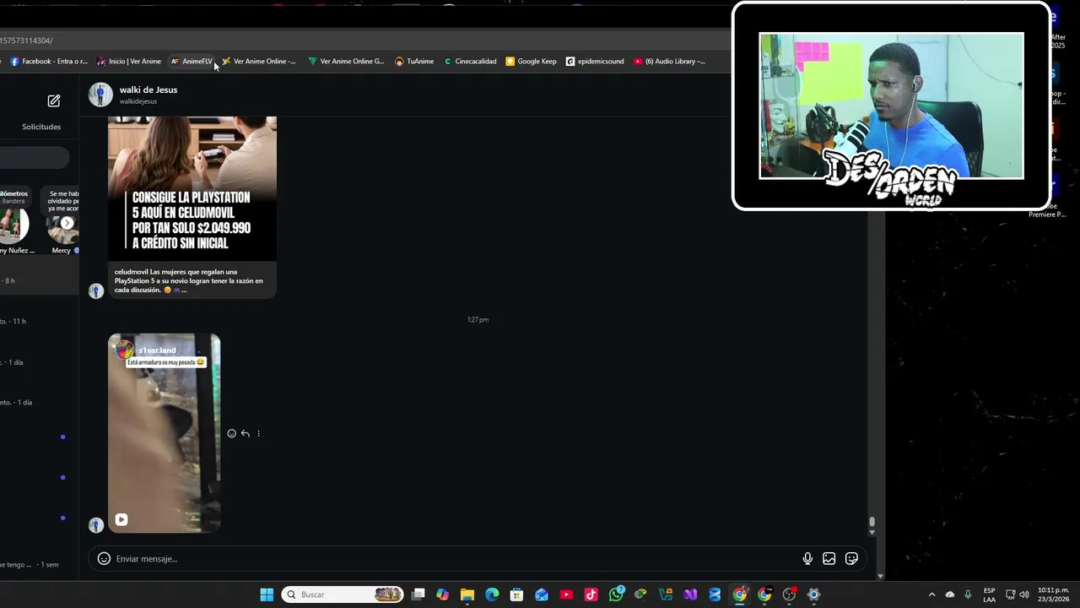
Task: Open the epidemicsound bookmark
Action: pos(595,61)
